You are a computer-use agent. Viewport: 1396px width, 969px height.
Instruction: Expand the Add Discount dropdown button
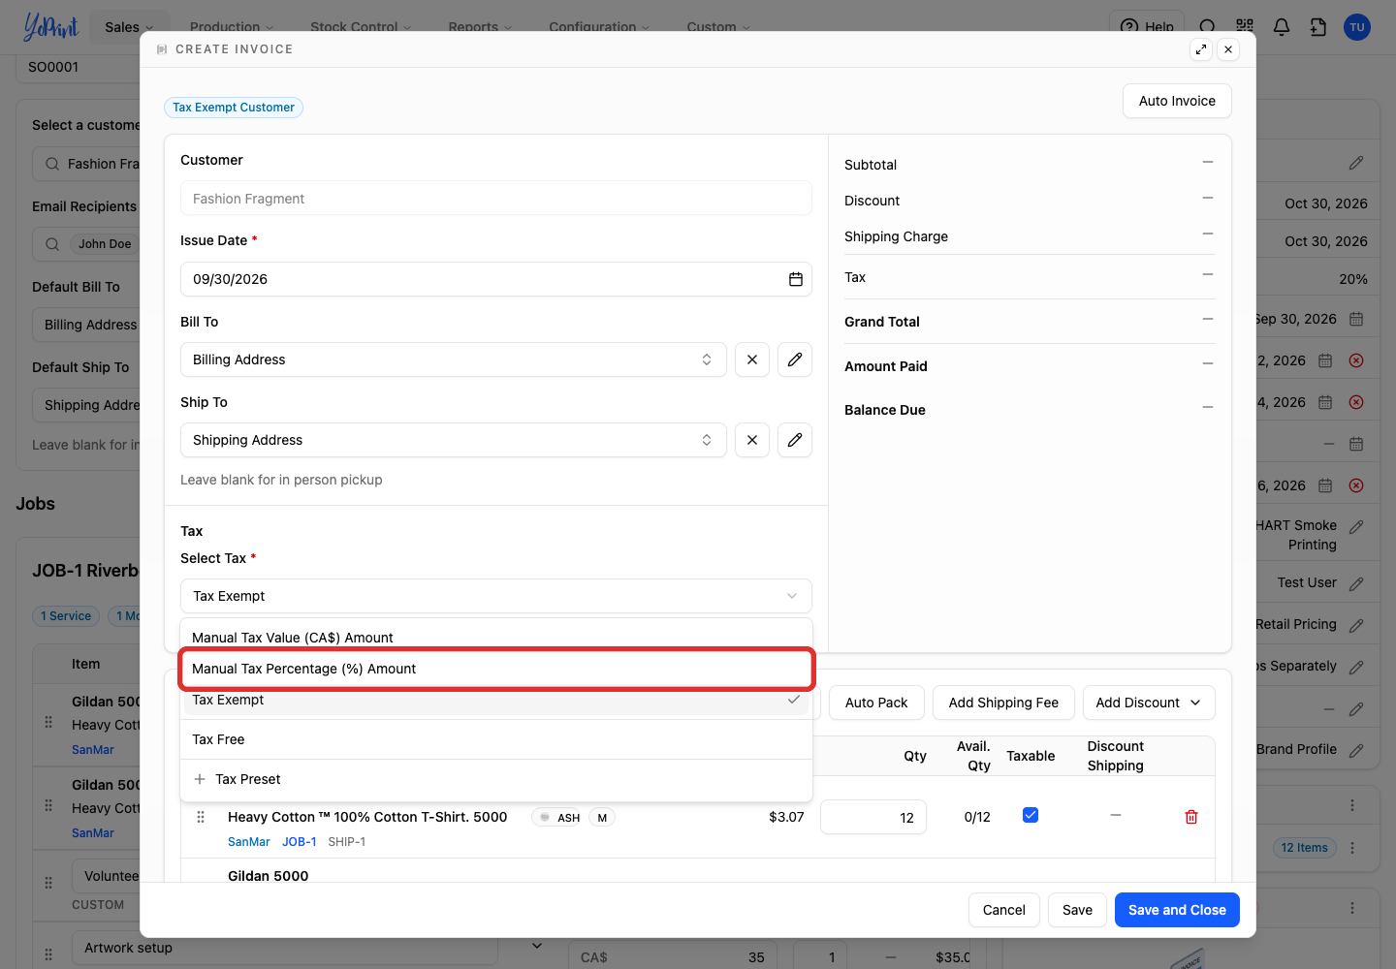tap(1149, 703)
